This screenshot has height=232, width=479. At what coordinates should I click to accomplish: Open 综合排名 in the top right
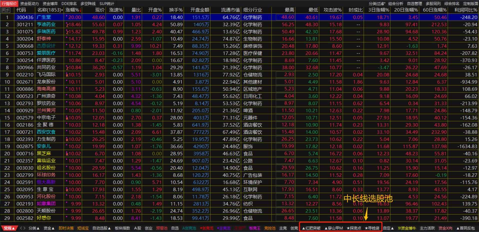point(452,3)
